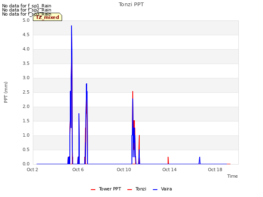The width and height of the screenshot is (263, 197).
Task: Toggle the Tower PPT legend entry
Action: tap(106, 189)
